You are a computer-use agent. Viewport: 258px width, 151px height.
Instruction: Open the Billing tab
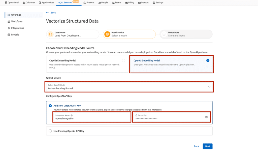pos(130,3)
